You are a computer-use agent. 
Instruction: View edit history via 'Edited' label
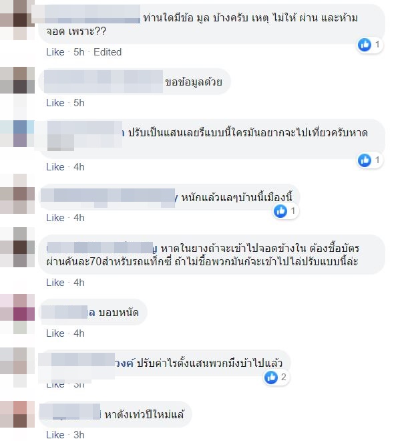[108, 52]
